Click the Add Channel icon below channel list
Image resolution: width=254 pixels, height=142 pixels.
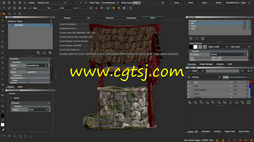pyautogui.click(x=191, y=38)
